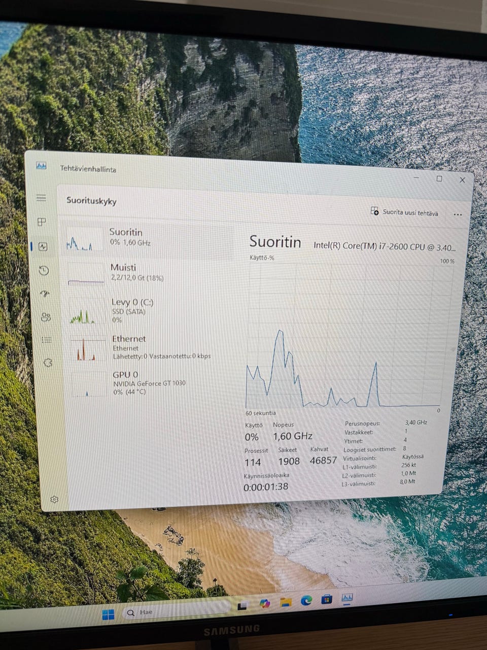Click Suorita uusi tehtävä button
Screen dimensions: 487x650
[x=404, y=212]
